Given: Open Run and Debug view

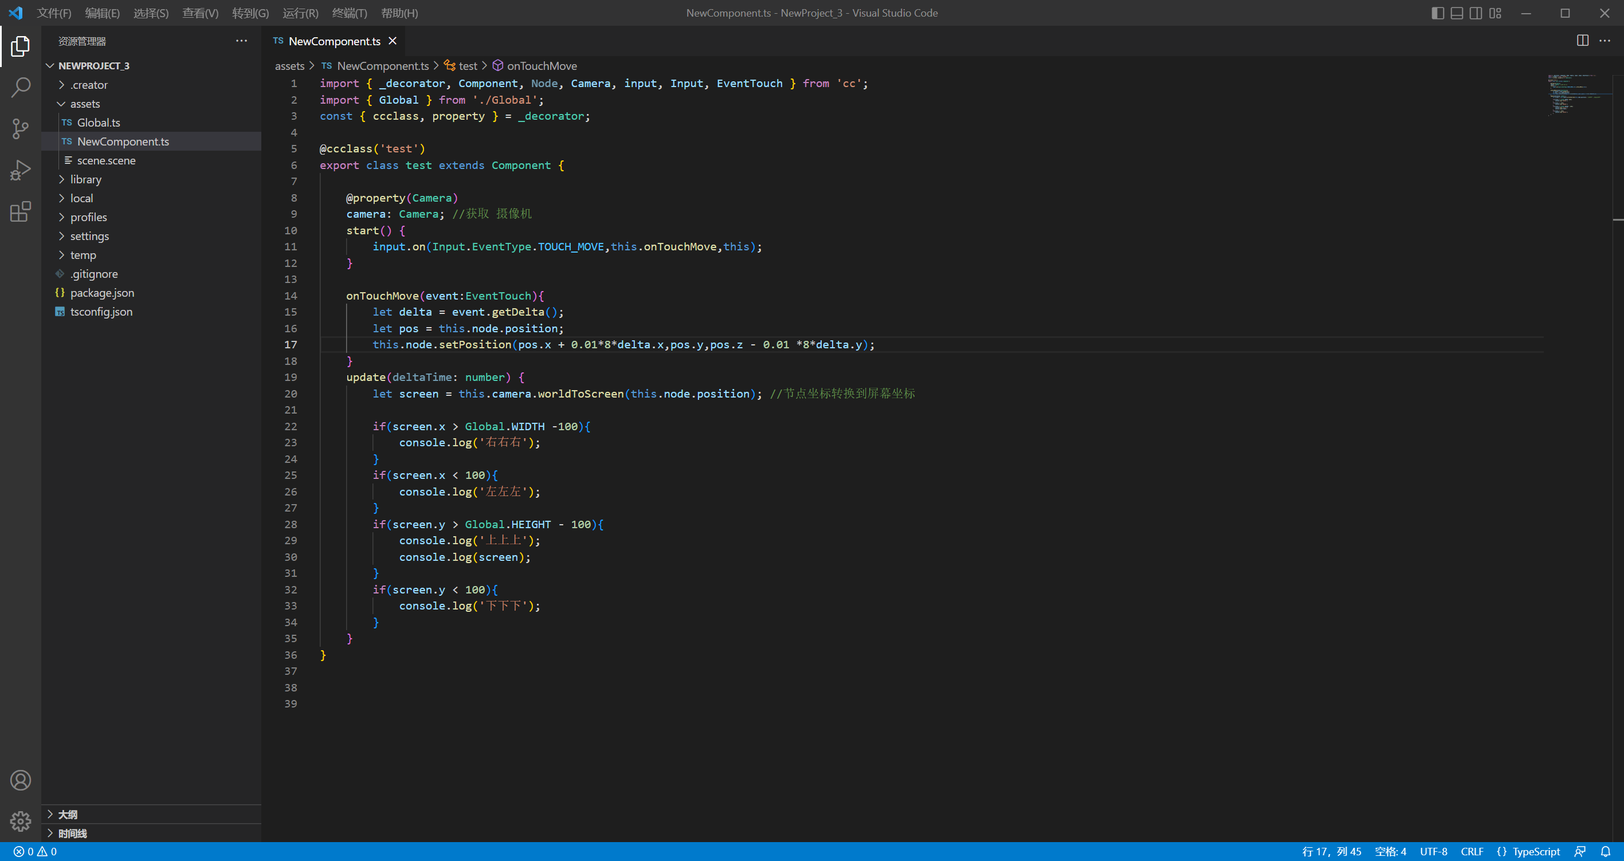Looking at the screenshot, I should coord(20,170).
